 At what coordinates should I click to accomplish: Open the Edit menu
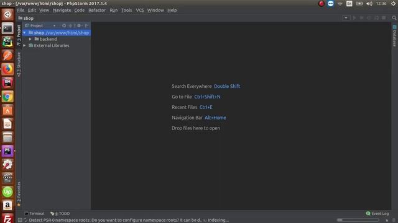[x=32, y=11]
